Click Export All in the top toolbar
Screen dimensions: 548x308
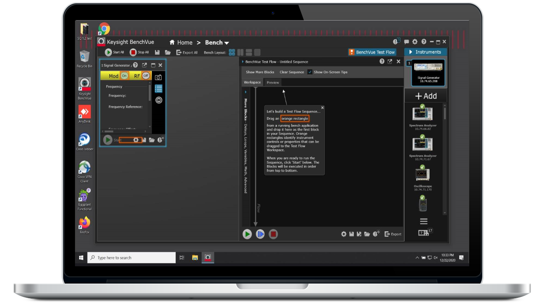point(187,52)
